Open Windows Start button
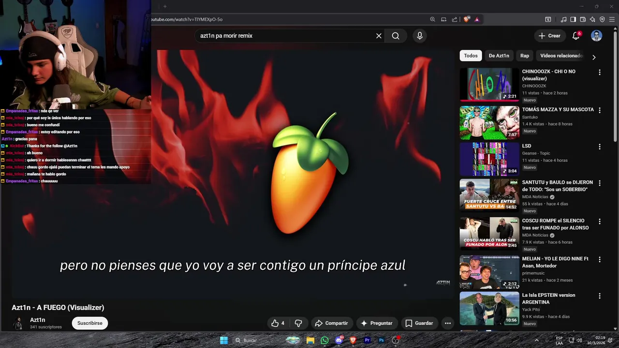 224,340
